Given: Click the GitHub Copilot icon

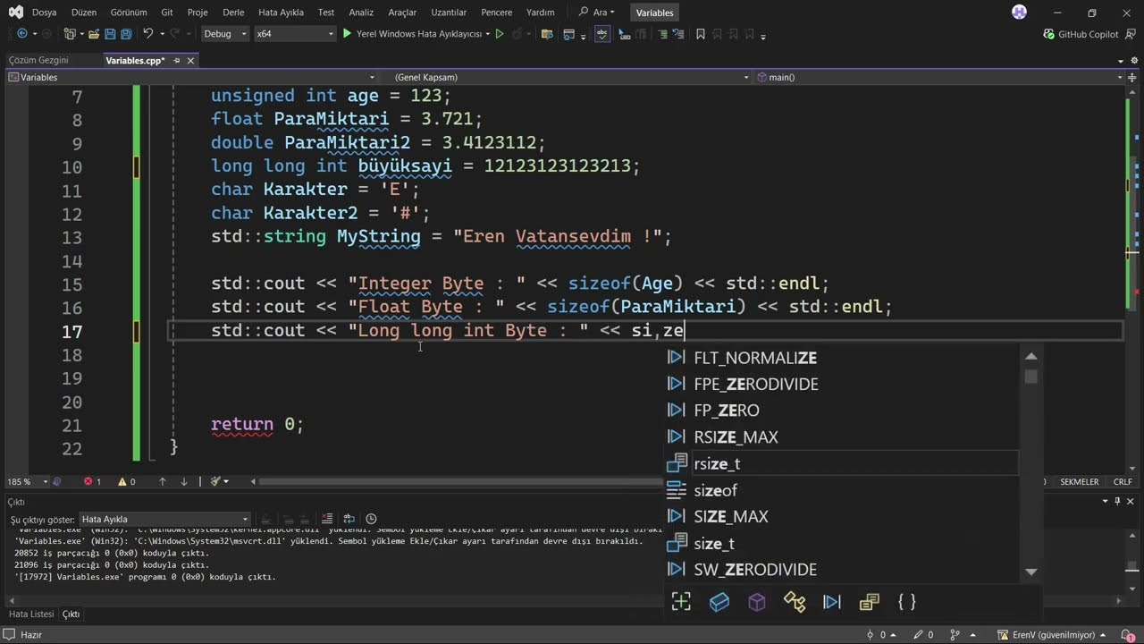Looking at the screenshot, I should point(1049,34).
